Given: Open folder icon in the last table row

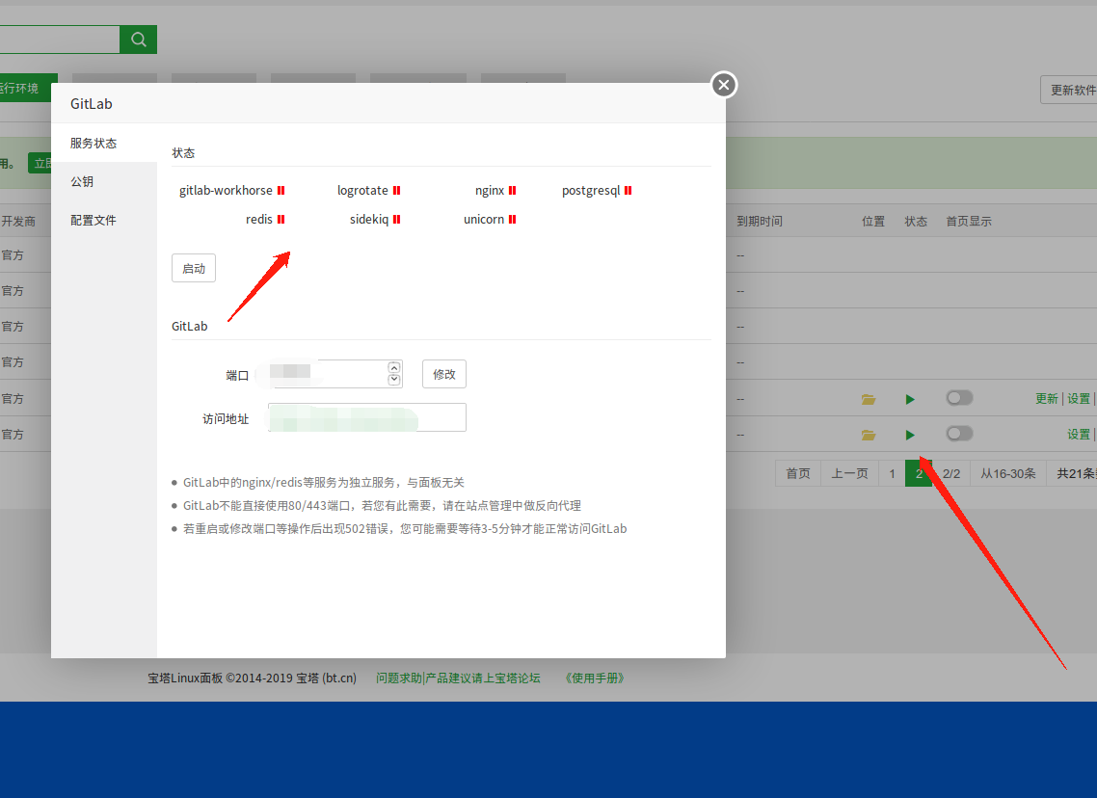Looking at the screenshot, I should [869, 435].
